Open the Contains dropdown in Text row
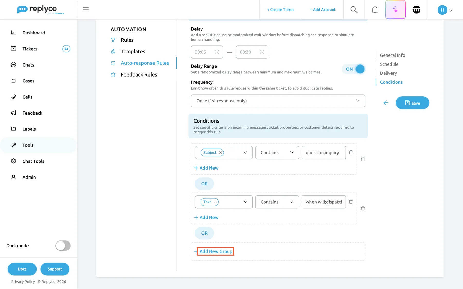The width and height of the screenshot is (463, 289). [277, 202]
